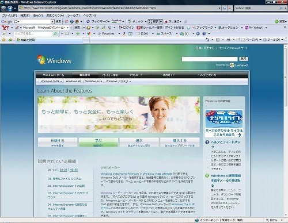Open the 20-39 feature range link
Screen dimensions: 288x223
[63, 170]
